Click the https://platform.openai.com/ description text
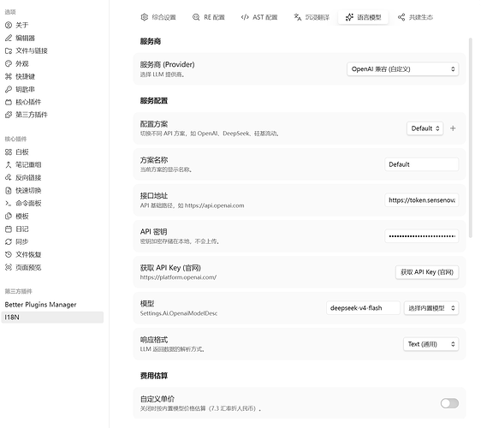The image size is (481, 428). click(x=178, y=277)
